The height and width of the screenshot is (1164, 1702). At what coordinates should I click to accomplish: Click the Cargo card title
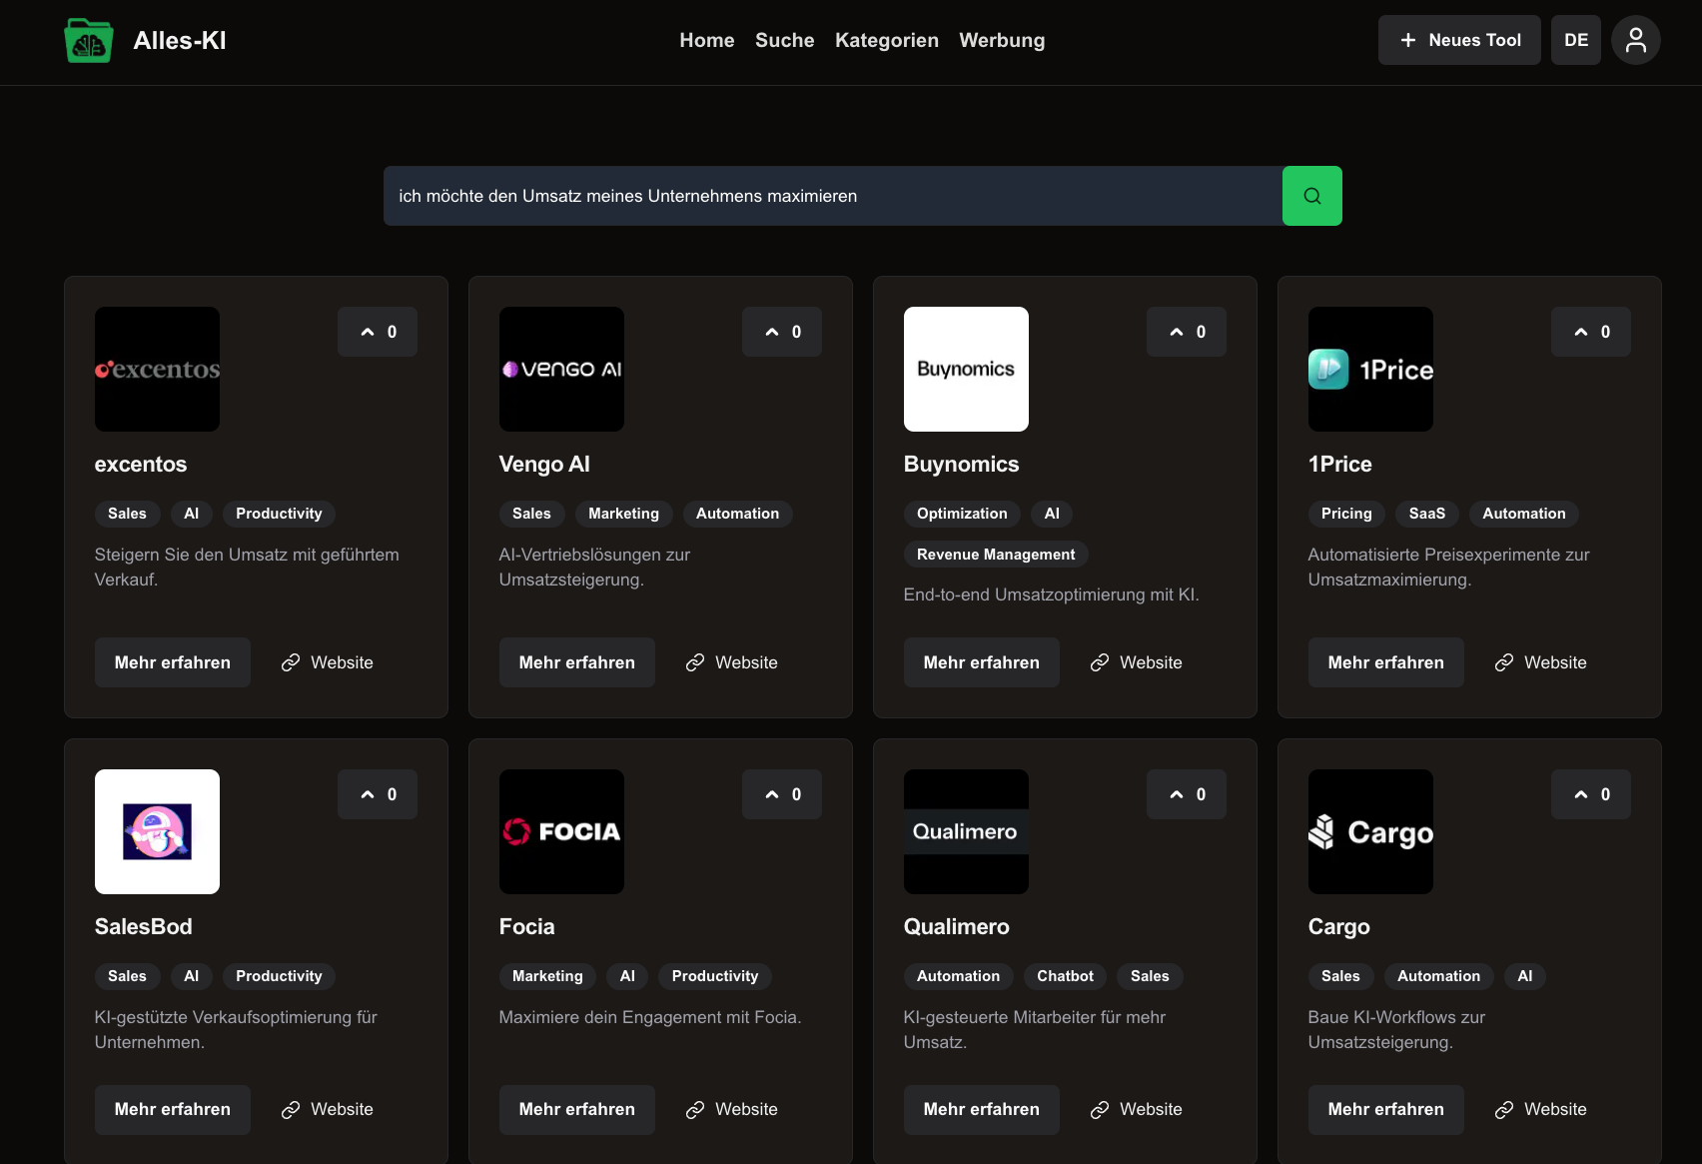click(x=1338, y=927)
